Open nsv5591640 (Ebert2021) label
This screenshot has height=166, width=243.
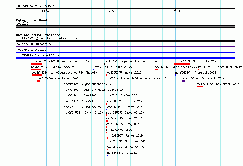pyautogui.click(x=124, y=118)
